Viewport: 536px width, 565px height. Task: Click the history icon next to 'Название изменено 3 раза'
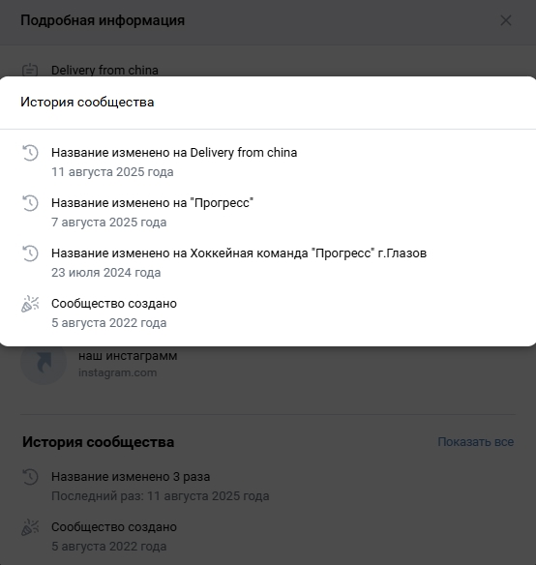tap(30, 477)
